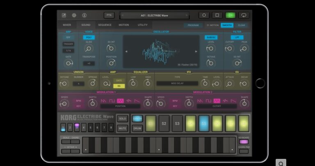Toggle the KEYBOARD mode switch

click(244, 142)
